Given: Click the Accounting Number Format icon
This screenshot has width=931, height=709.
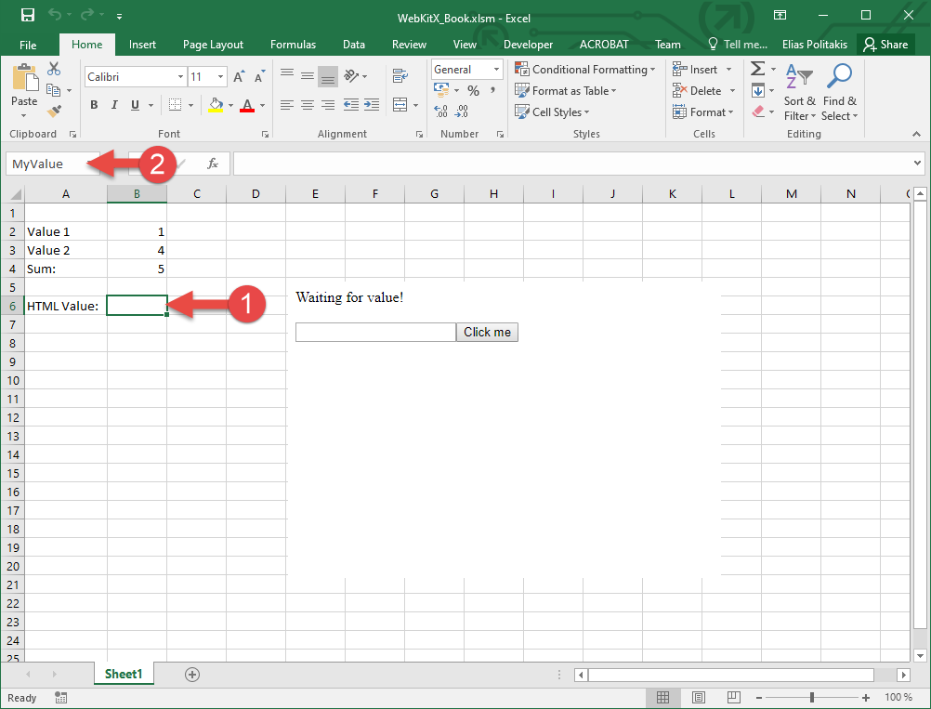Looking at the screenshot, I should (x=441, y=90).
